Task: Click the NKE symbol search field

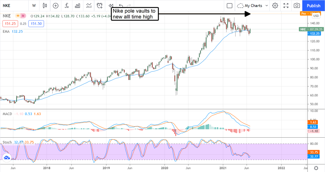Action: click(14, 5)
